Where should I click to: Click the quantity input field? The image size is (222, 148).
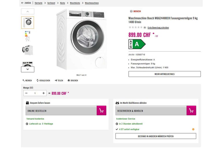(35, 93)
